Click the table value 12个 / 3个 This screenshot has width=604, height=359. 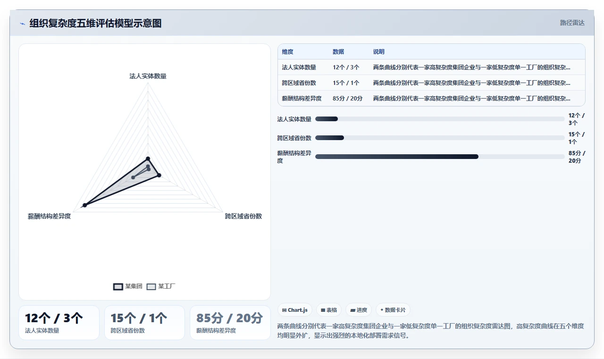tap(346, 67)
